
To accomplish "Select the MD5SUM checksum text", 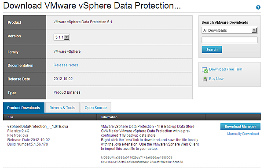I will coord(136,157).
